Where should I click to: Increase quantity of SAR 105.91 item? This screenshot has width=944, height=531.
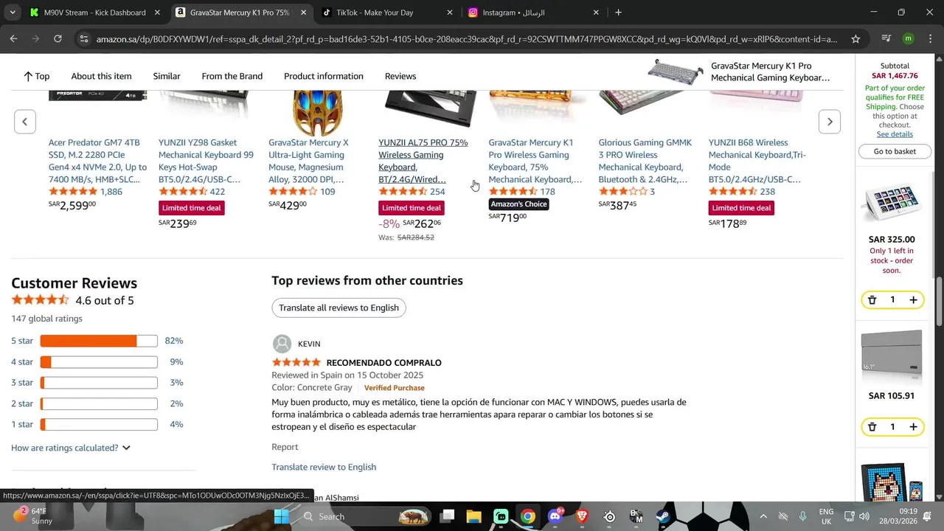tap(913, 427)
